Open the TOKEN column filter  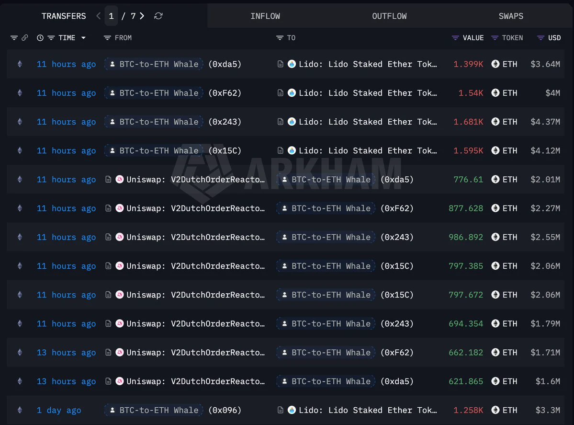point(495,38)
